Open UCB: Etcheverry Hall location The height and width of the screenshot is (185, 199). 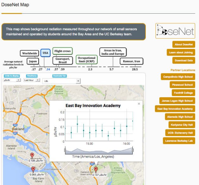pos(180,133)
